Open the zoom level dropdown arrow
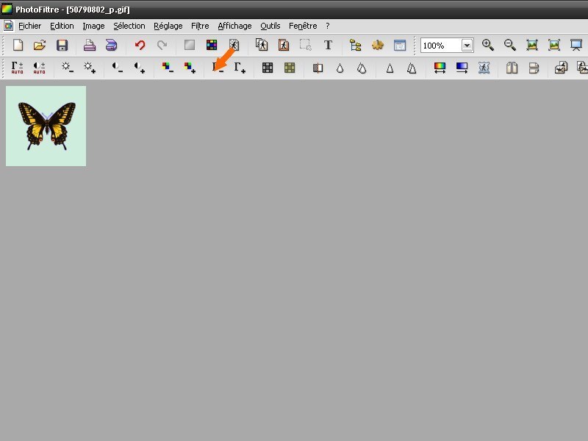 467,46
